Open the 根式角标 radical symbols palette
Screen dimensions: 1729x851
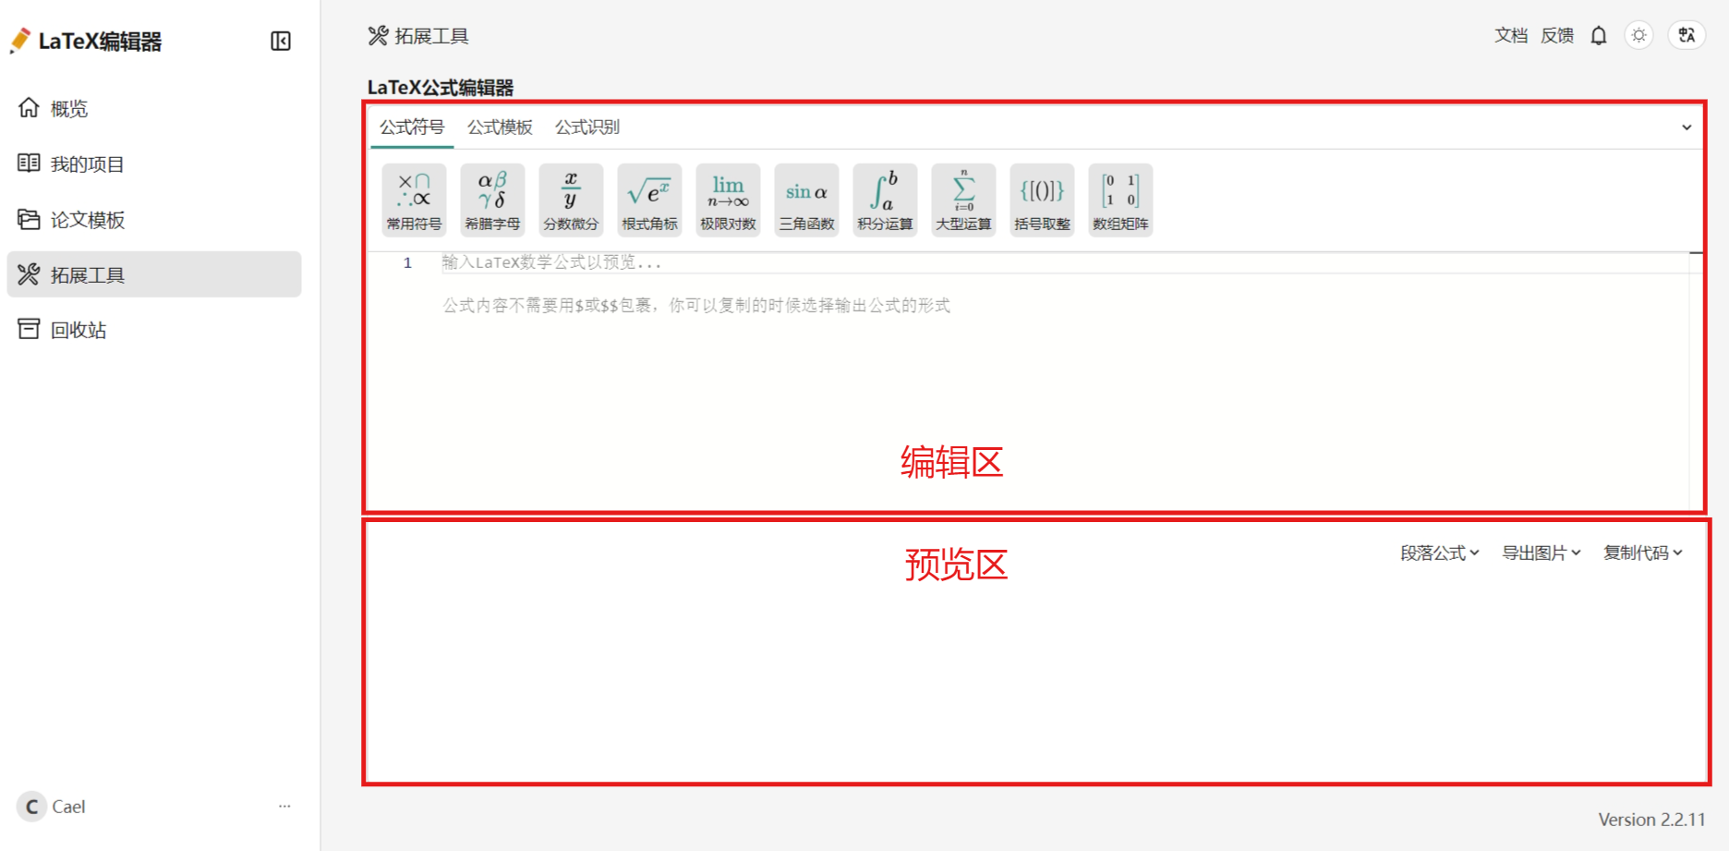click(x=649, y=200)
